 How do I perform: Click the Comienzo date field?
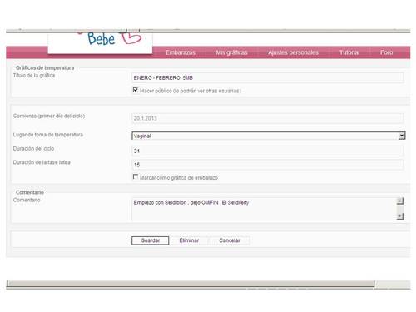click(268, 118)
